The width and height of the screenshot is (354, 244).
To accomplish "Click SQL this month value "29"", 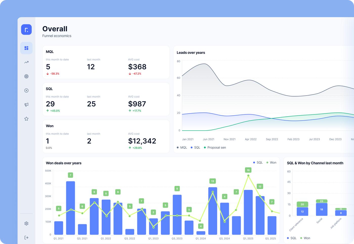I will [50, 104].
